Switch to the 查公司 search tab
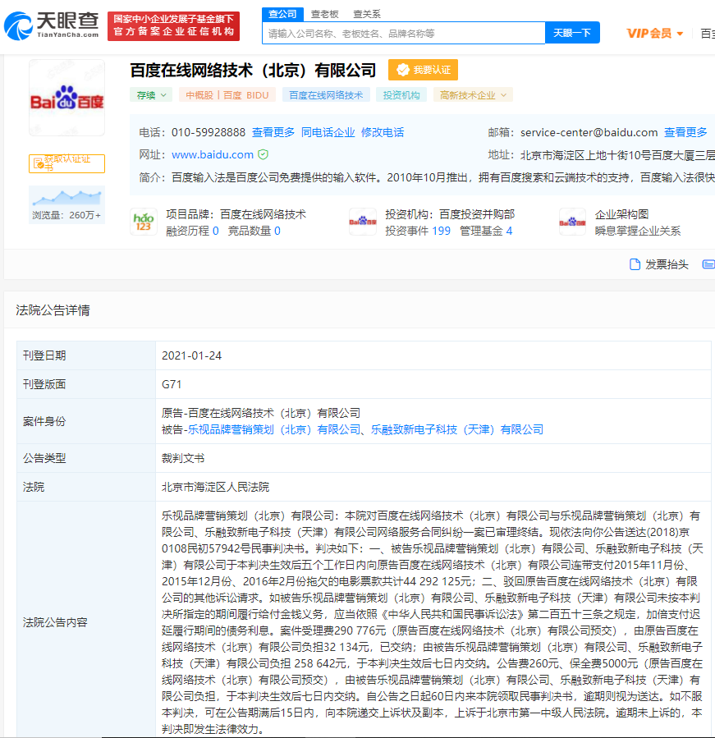The image size is (715, 738). pos(282,14)
